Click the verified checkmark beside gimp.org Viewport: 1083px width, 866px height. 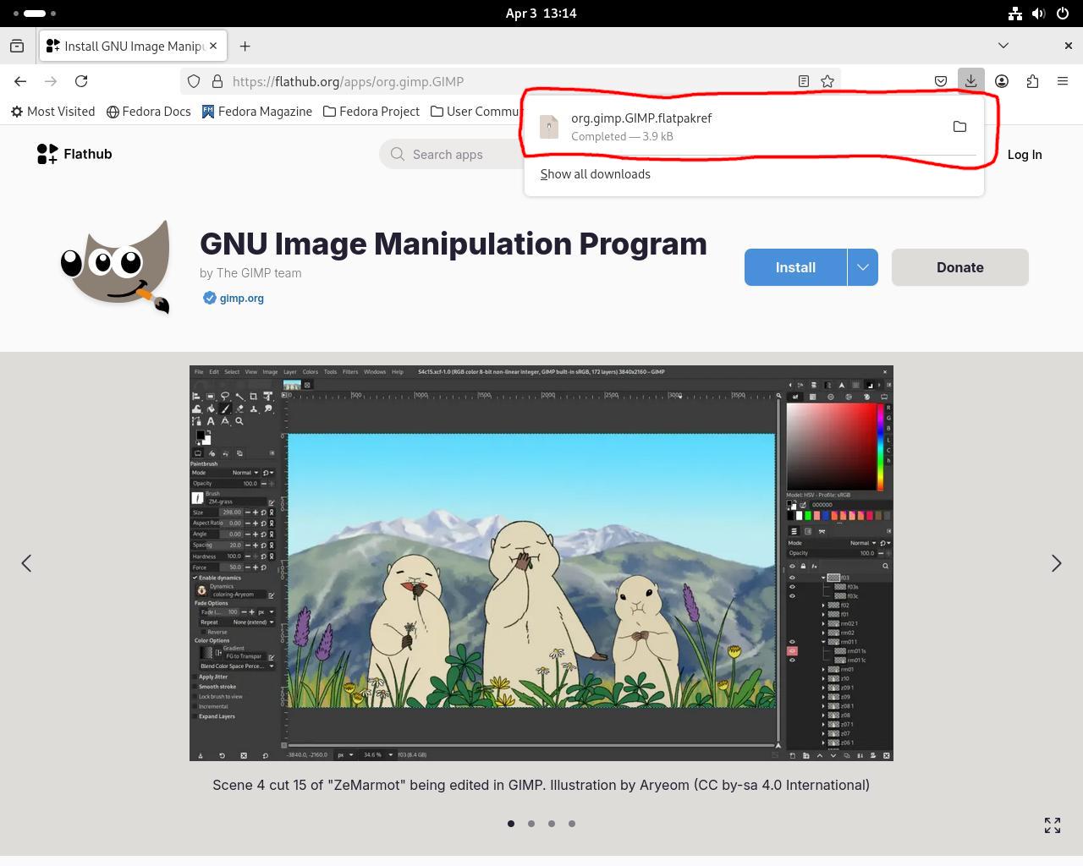click(209, 298)
